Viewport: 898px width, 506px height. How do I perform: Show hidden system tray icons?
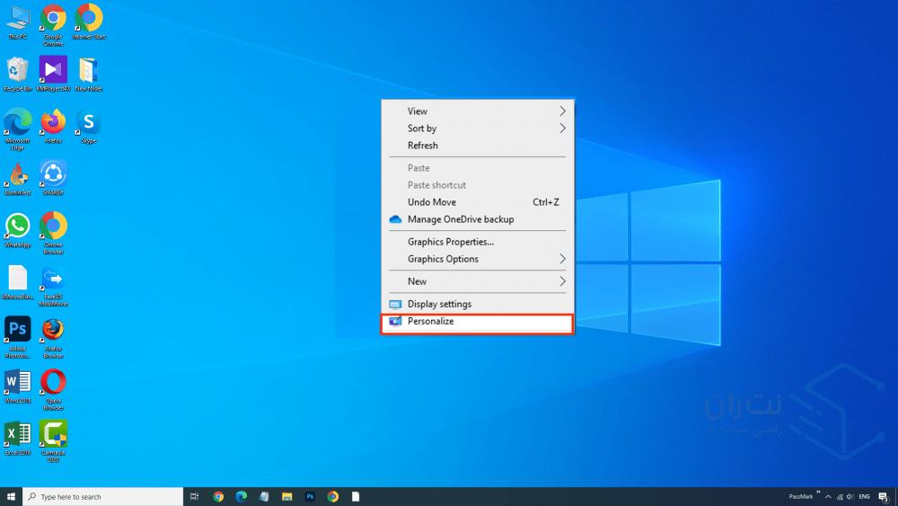click(x=828, y=497)
